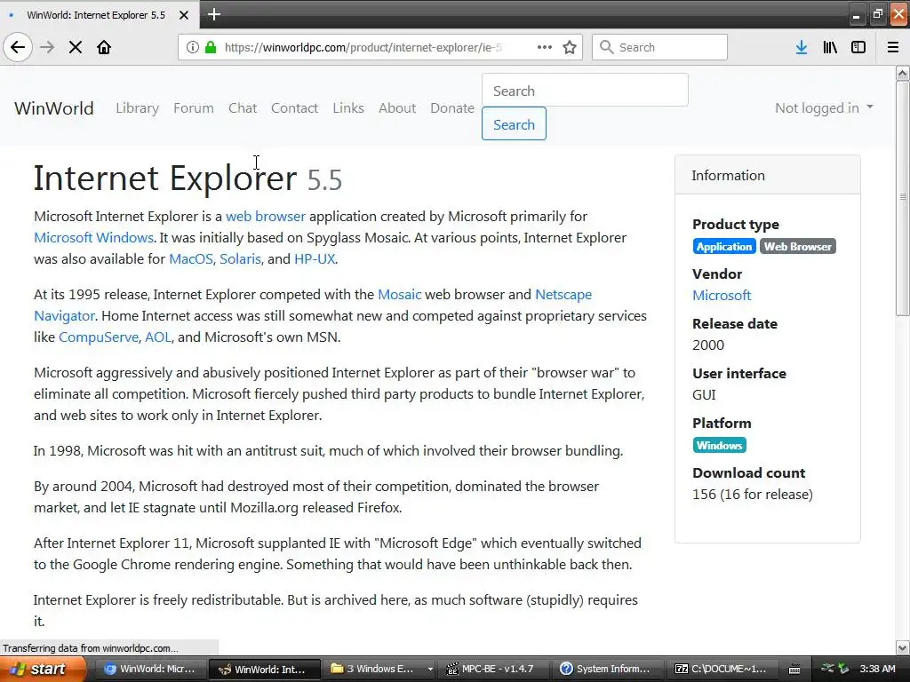Focus the WinWorld site search field
The height and width of the screenshot is (682, 910).
click(585, 90)
